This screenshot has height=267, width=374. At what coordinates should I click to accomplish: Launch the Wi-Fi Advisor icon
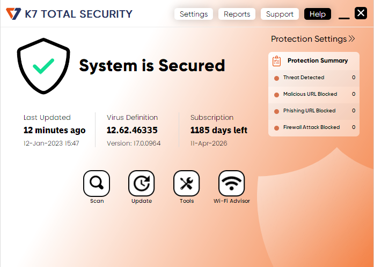coord(231,184)
